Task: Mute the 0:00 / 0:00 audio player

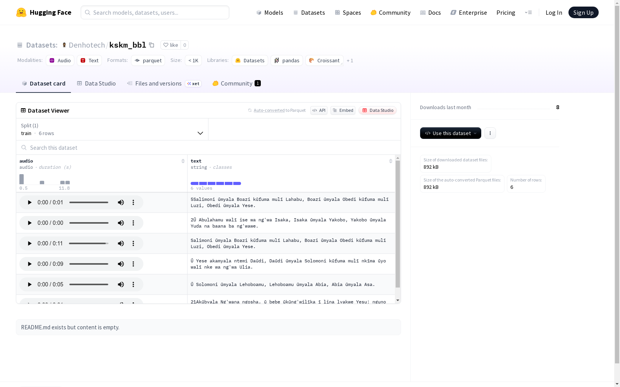Action: tap(121, 223)
